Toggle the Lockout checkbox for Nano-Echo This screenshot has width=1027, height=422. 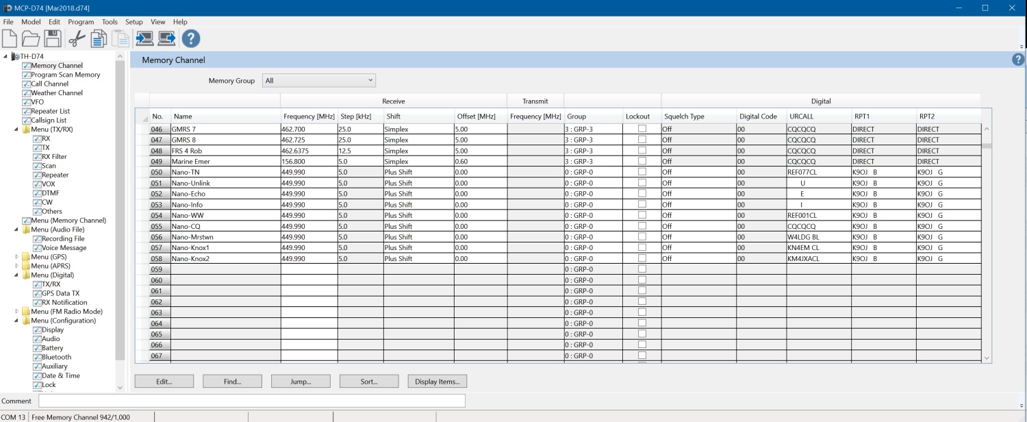coord(642,193)
